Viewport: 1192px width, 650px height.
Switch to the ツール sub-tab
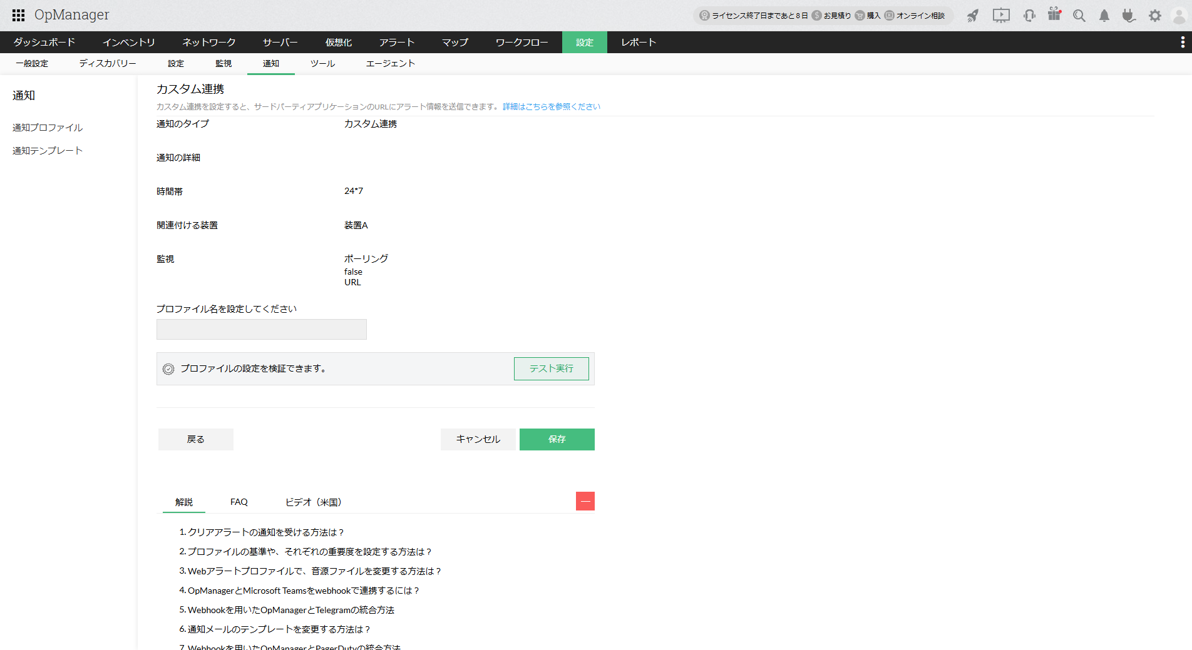pos(322,63)
